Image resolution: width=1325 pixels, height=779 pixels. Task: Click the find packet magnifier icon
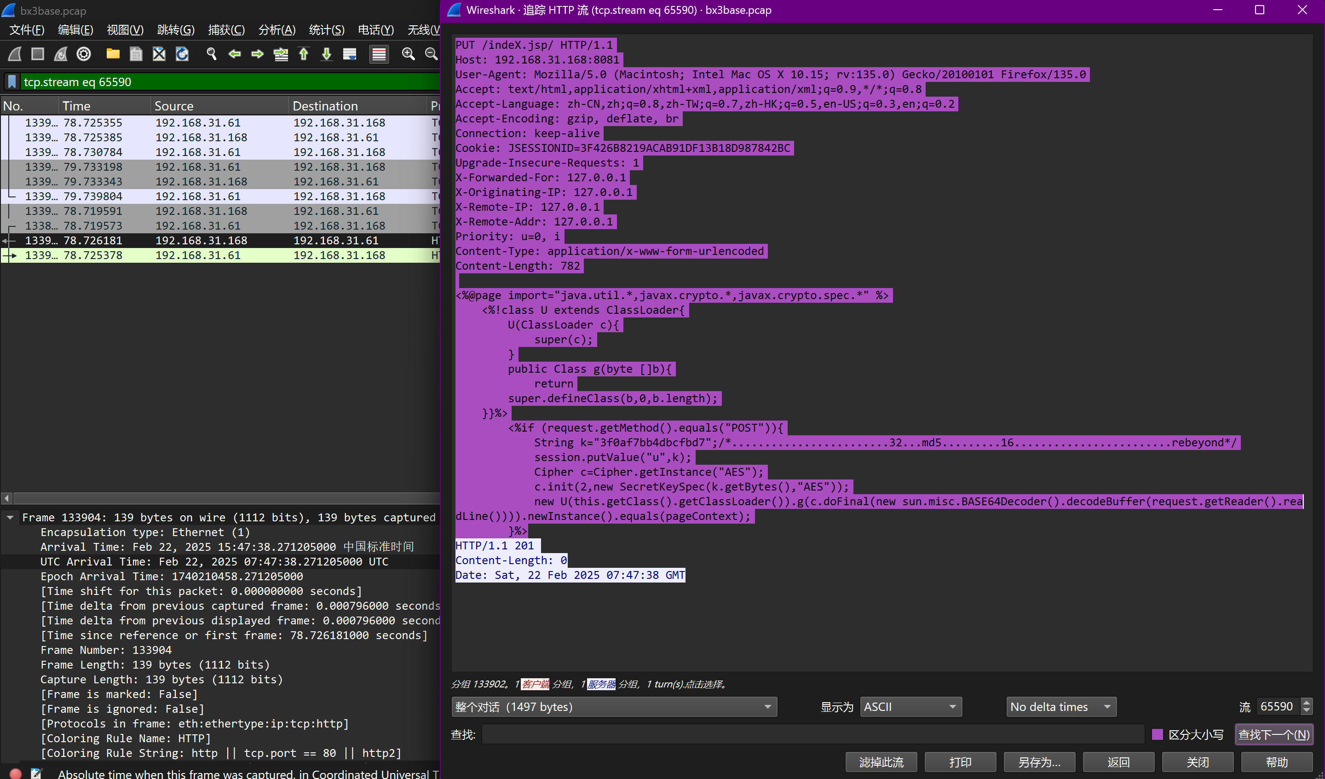click(x=211, y=54)
